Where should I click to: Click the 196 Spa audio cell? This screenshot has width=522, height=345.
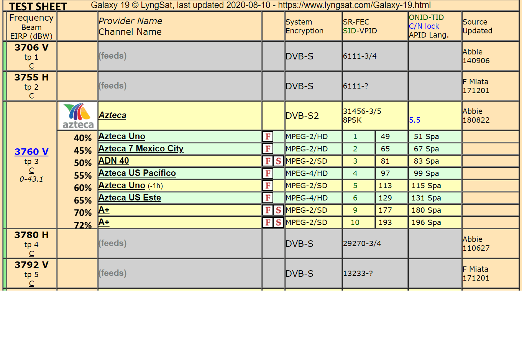click(435, 222)
